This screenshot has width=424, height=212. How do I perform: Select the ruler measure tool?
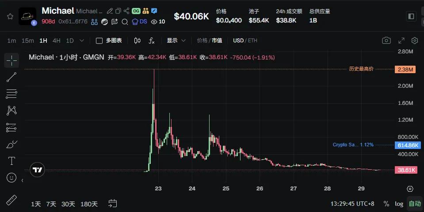coord(11,200)
